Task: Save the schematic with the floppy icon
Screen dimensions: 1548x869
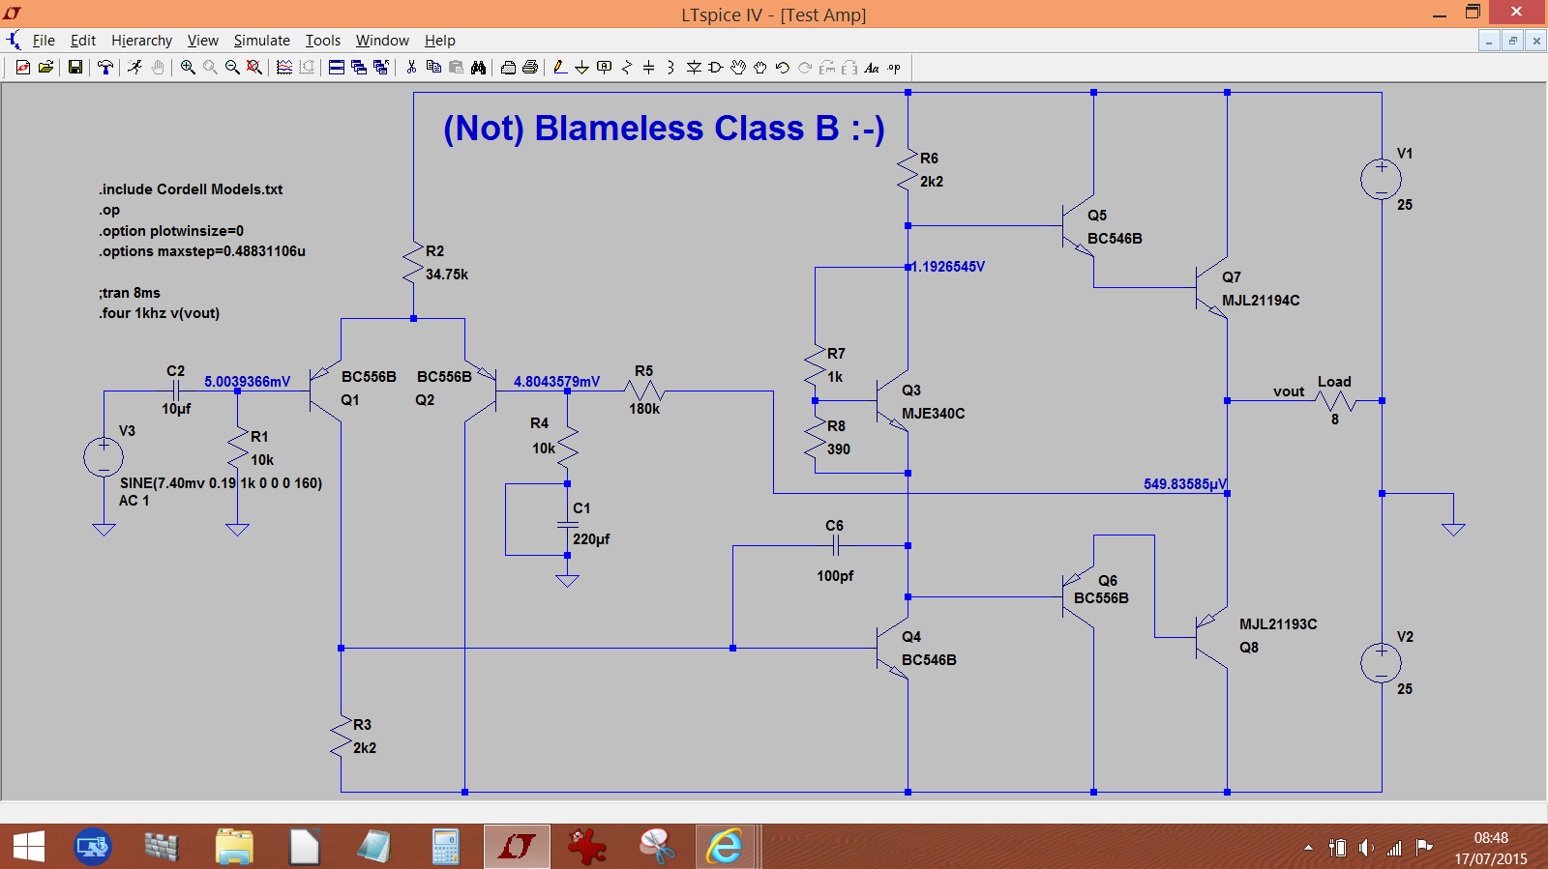Action: tap(74, 67)
